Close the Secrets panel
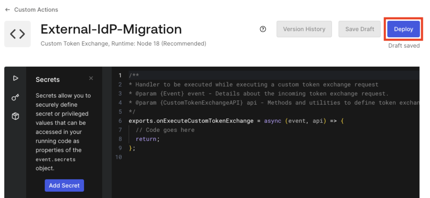 (x=91, y=78)
